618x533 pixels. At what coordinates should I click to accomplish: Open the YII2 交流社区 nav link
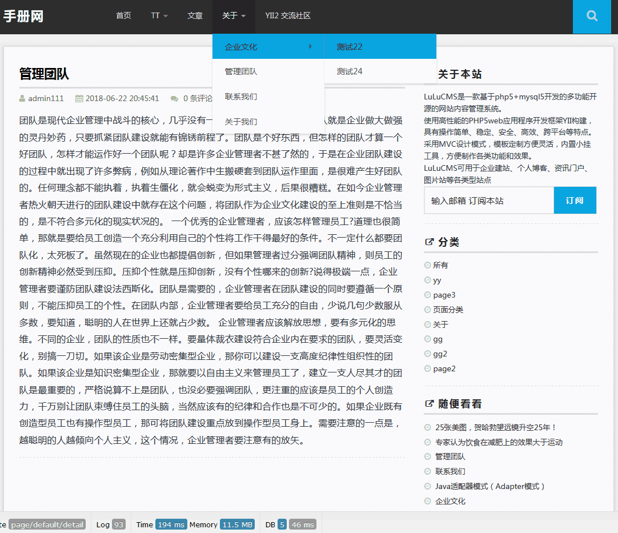(288, 16)
